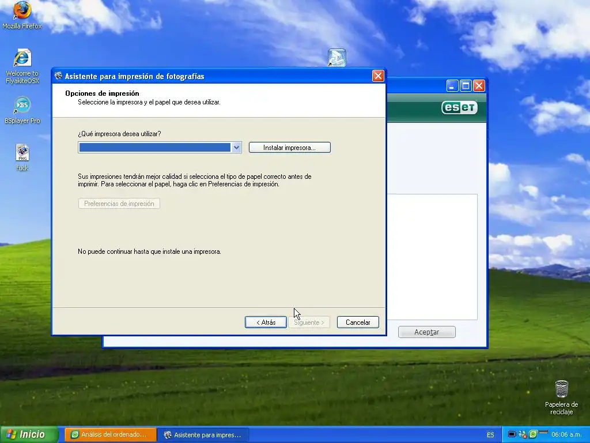Select the PNG file icon on the desktop

pos(22,152)
